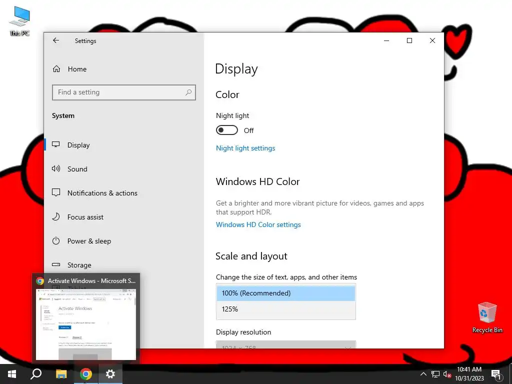Viewport: 512px width, 384px height.
Task: Click the search magnifier in Find a setting
Action: point(188,92)
